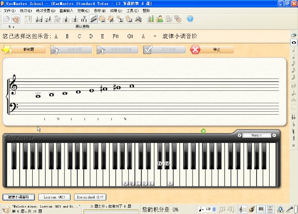The image size is (298, 214).
Task: Click the Piano 1 instrument name field
Action: 257,136
